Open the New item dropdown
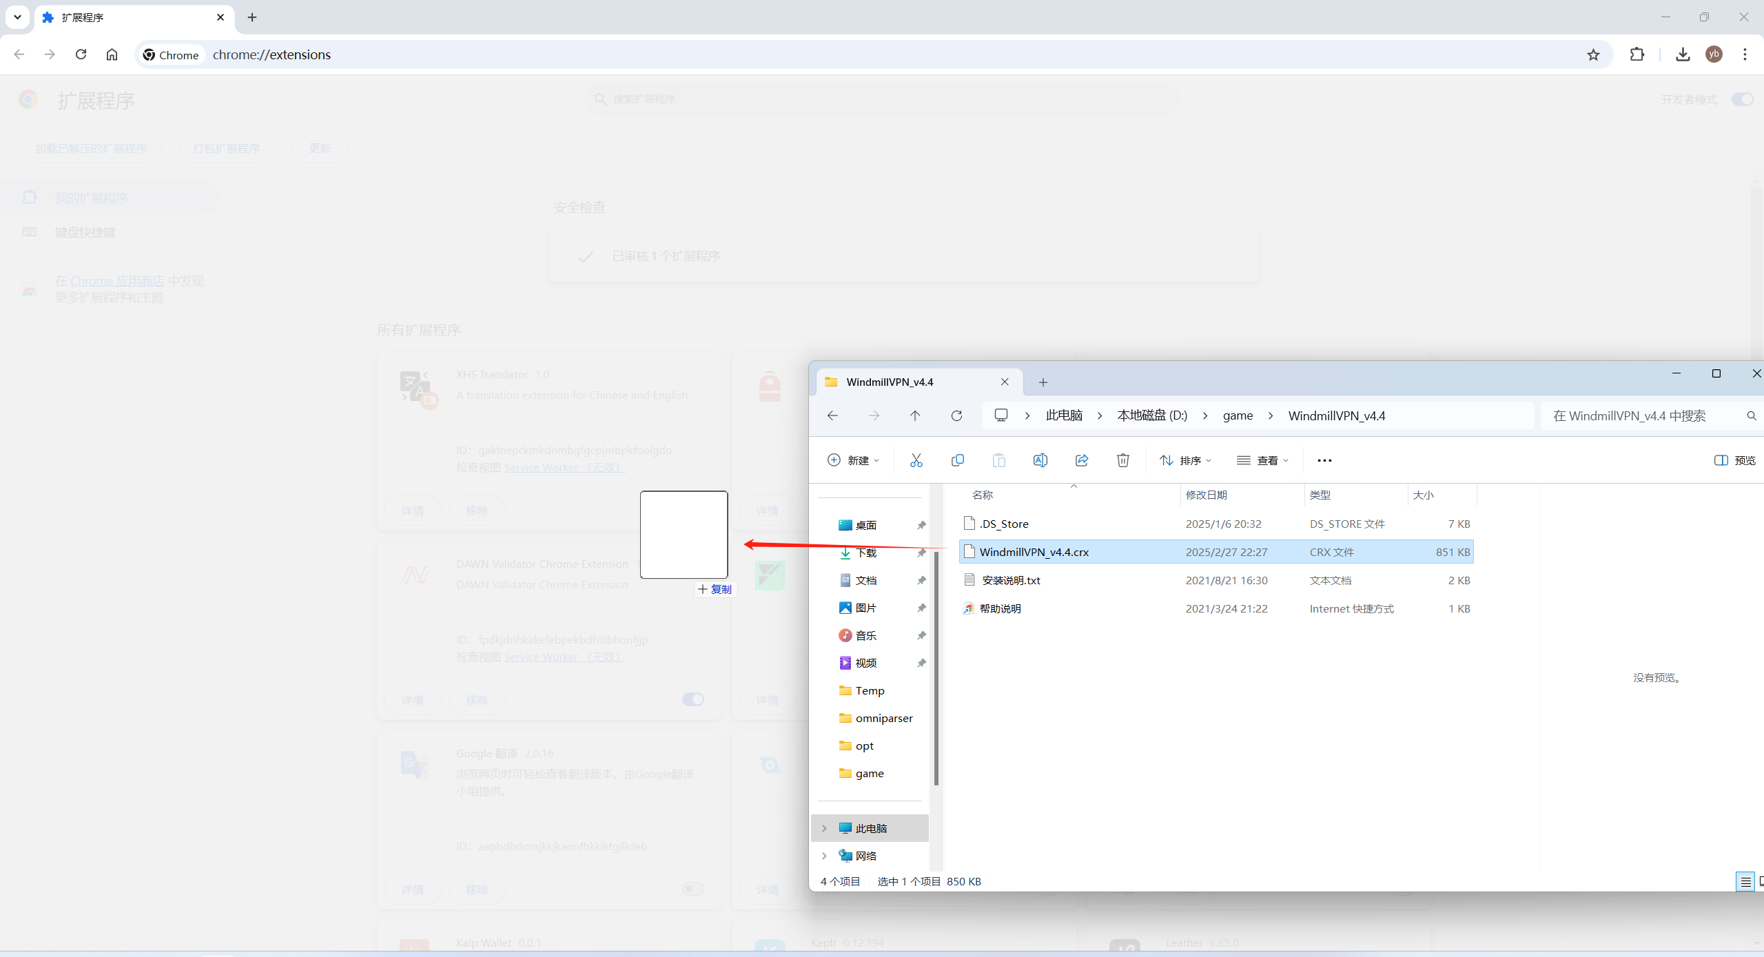The height and width of the screenshot is (957, 1764). (853, 460)
